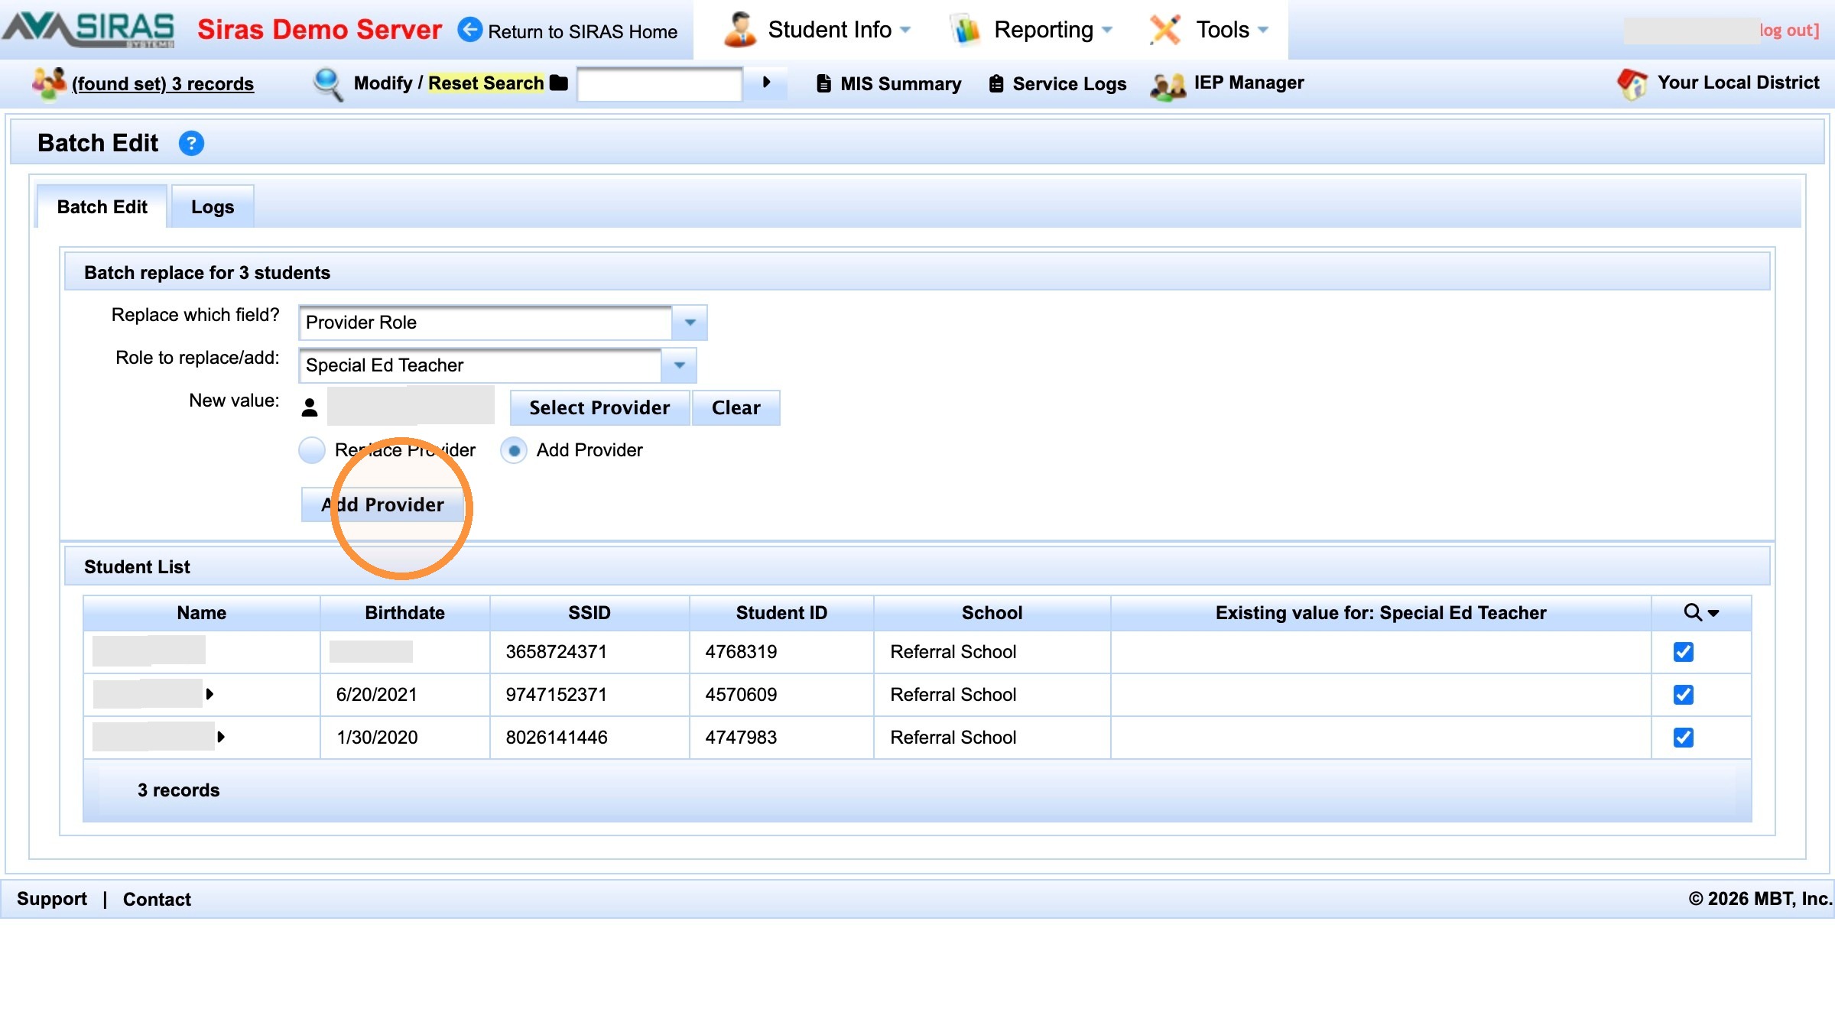
Task: Click the Reset Search link
Action: click(x=486, y=83)
